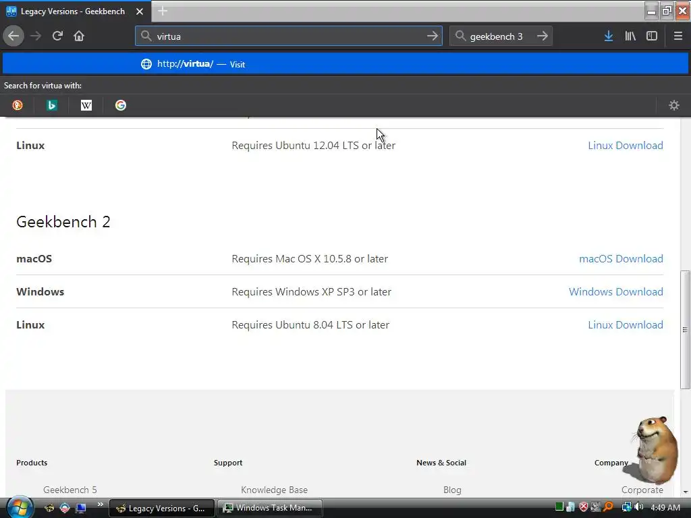Click the 4:49 AM taskbar clock

(x=665, y=507)
